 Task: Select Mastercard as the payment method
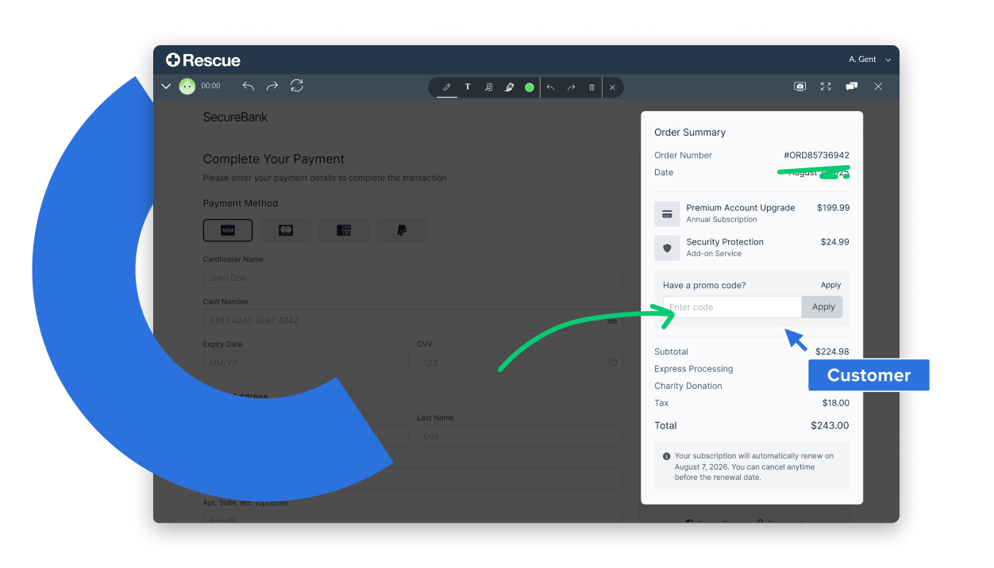[x=286, y=230]
